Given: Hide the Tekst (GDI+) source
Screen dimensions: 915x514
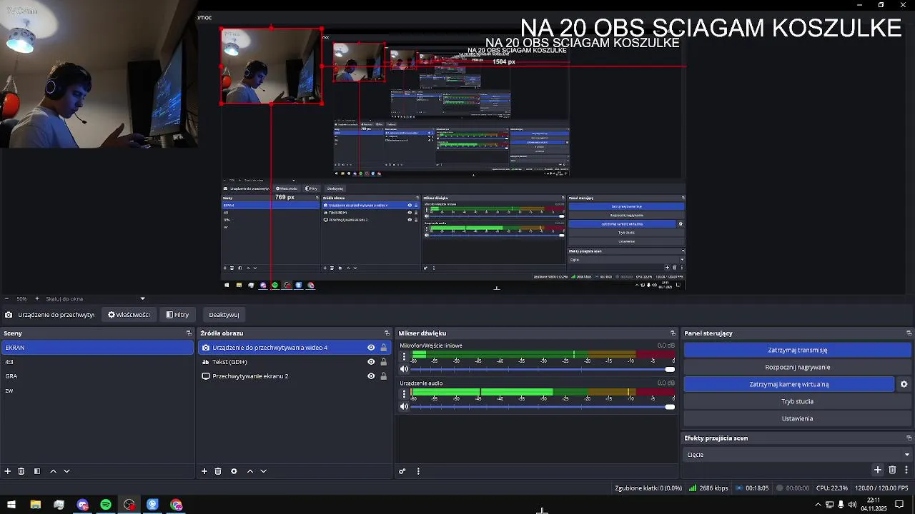Looking at the screenshot, I should pyautogui.click(x=371, y=362).
